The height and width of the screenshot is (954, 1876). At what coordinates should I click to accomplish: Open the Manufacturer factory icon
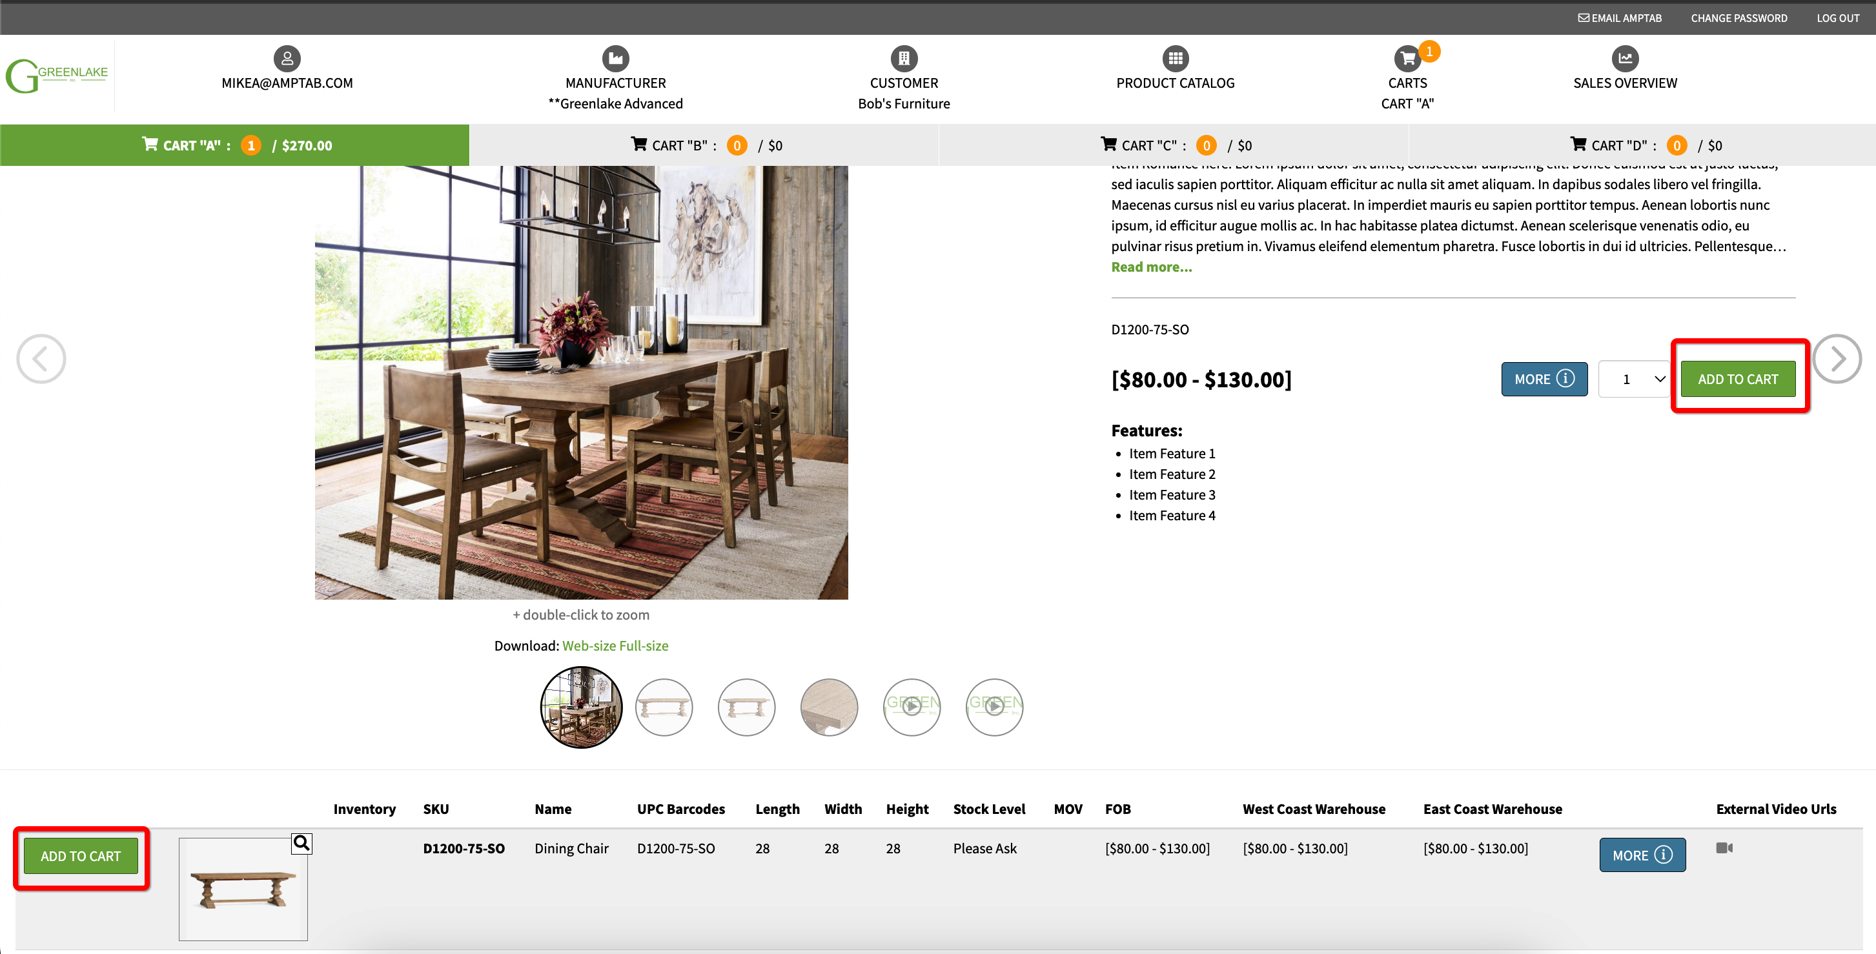pos(615,58)
